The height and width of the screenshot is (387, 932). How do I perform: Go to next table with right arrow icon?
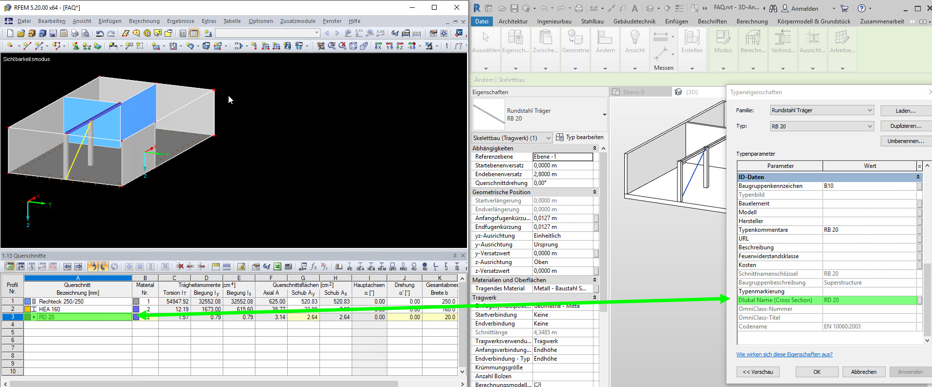click(78, 266)
